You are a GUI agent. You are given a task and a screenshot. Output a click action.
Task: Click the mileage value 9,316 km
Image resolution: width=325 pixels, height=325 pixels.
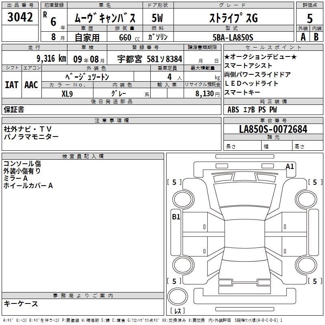(52, 58)
